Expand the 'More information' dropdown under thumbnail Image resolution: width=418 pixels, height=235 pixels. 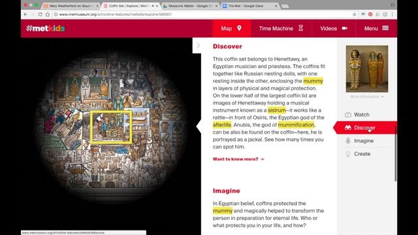367,97
